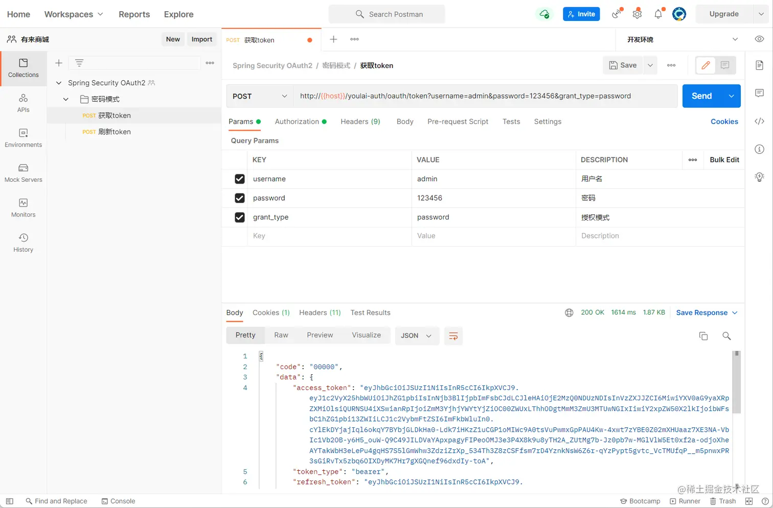
Task: Switch to the Tests tab
Action: (x=511, y=122)
